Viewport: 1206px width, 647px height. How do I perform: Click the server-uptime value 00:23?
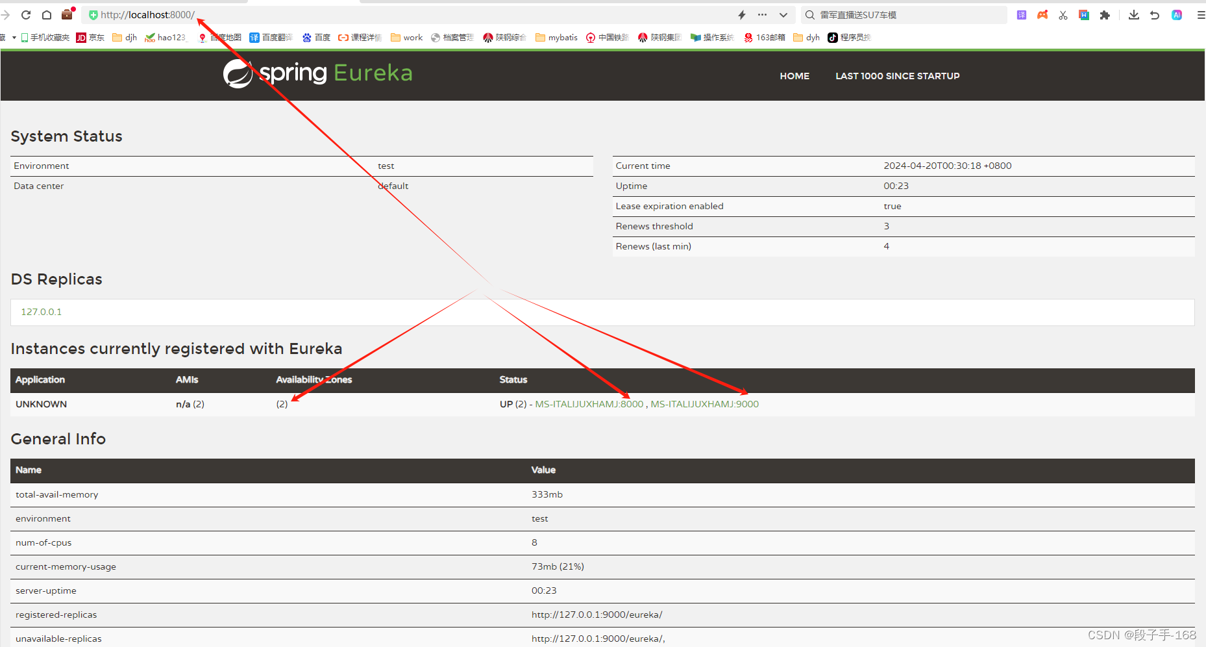544,590
